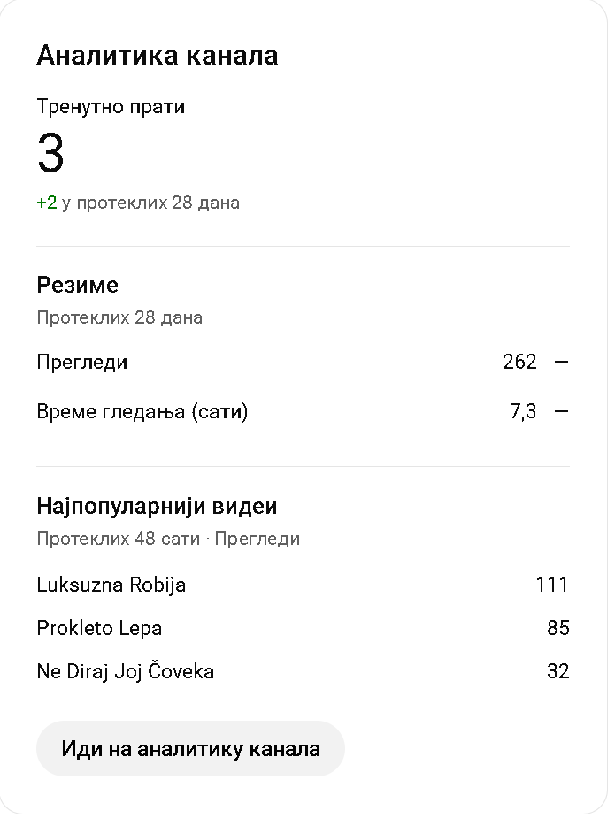Image resolution: width=615 pixels, height=818 pixels.
Task: Open the Luksuzna Robija video link
Action: tap(111, 585)
